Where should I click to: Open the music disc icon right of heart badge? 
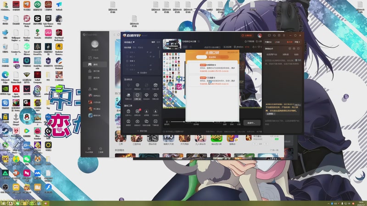click(x=156, y=96)
